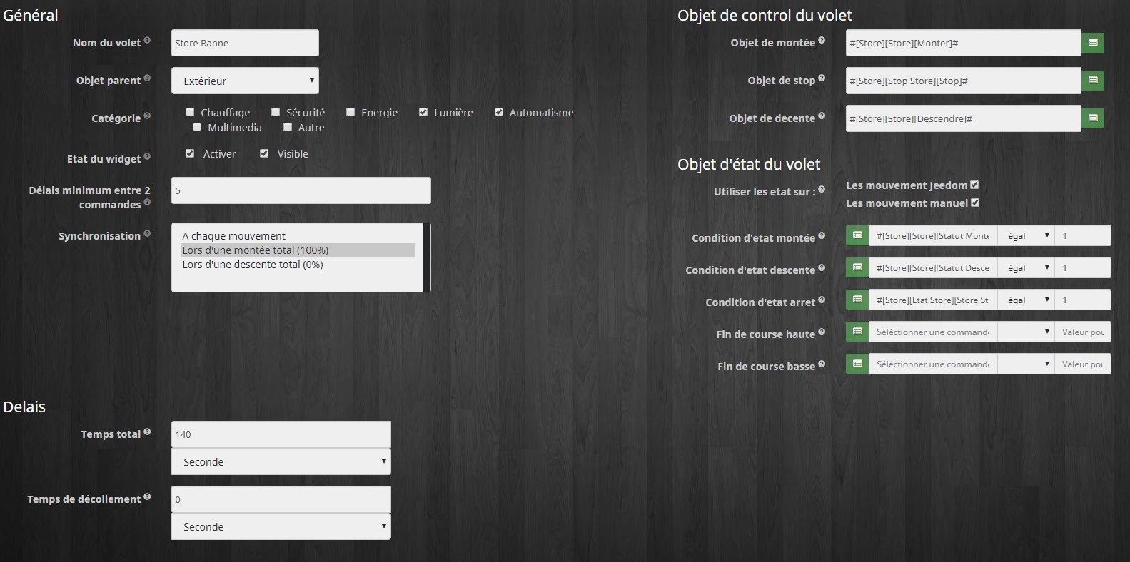Uncheck Les mouvement Jeedom checkbox

point(974,185)
